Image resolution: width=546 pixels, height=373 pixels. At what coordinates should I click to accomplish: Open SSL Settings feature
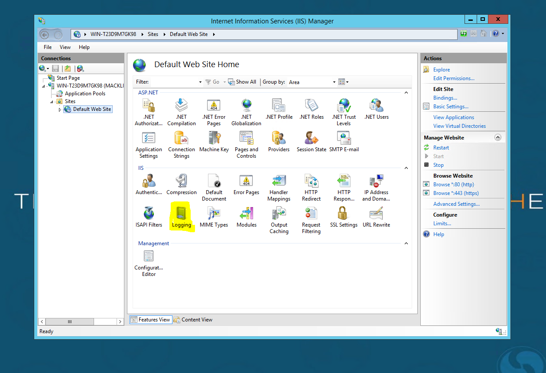pos(344,217)
